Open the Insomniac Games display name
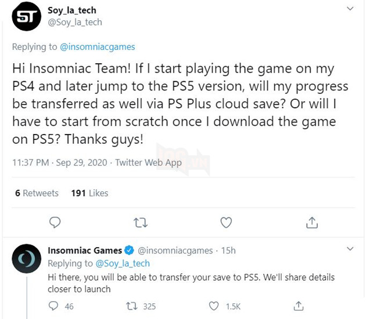The width and height of the screenshot is (366, 319). [x=85, y=251]
